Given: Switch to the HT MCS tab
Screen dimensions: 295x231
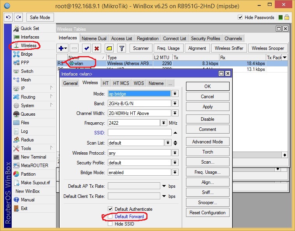Looking at the screenshot, I should click(121, 83).
